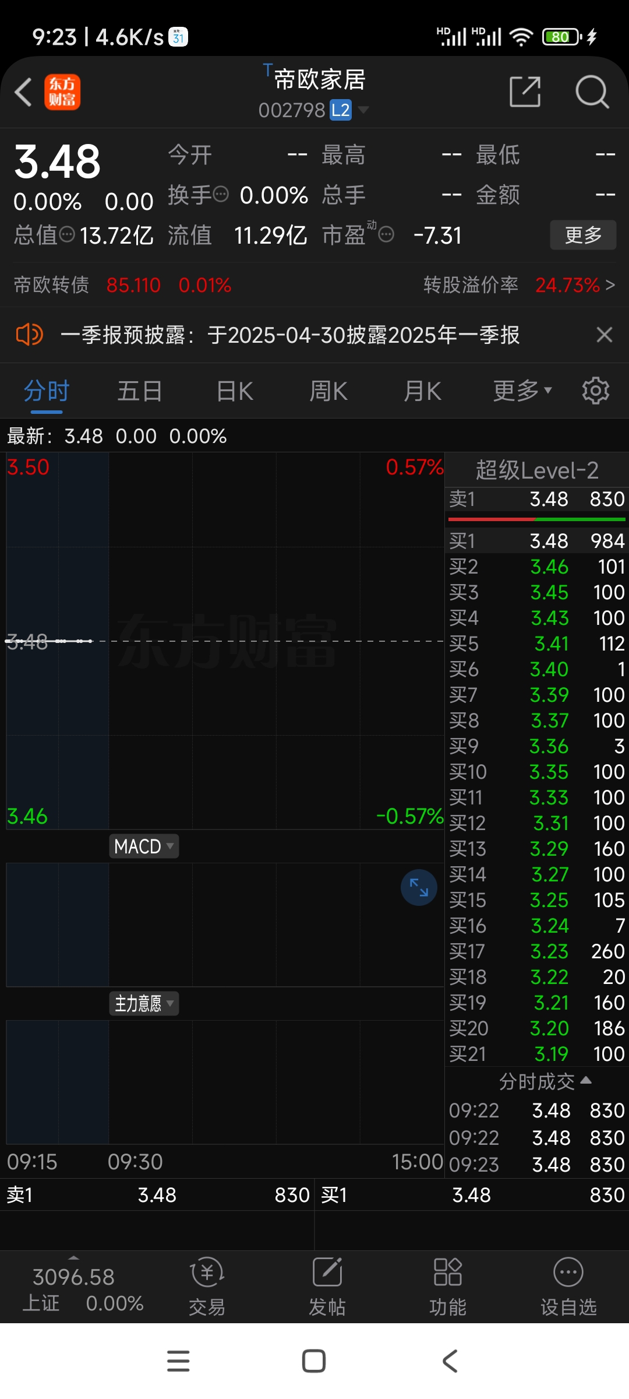This screenshot has height=1399, width=629.
Task: Open the 东方财富 app logo
Action: (62, 92)
